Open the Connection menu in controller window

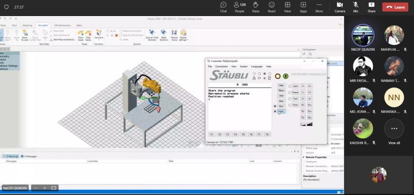coord(221,67)
